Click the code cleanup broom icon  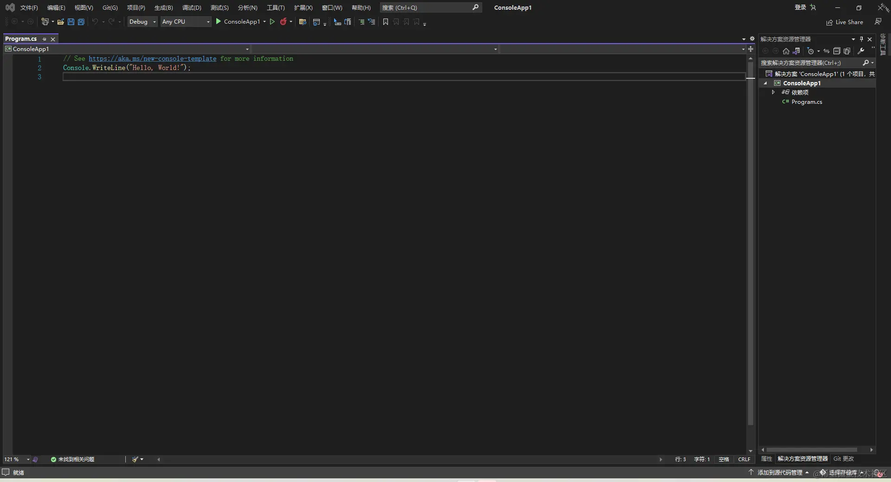135,459
